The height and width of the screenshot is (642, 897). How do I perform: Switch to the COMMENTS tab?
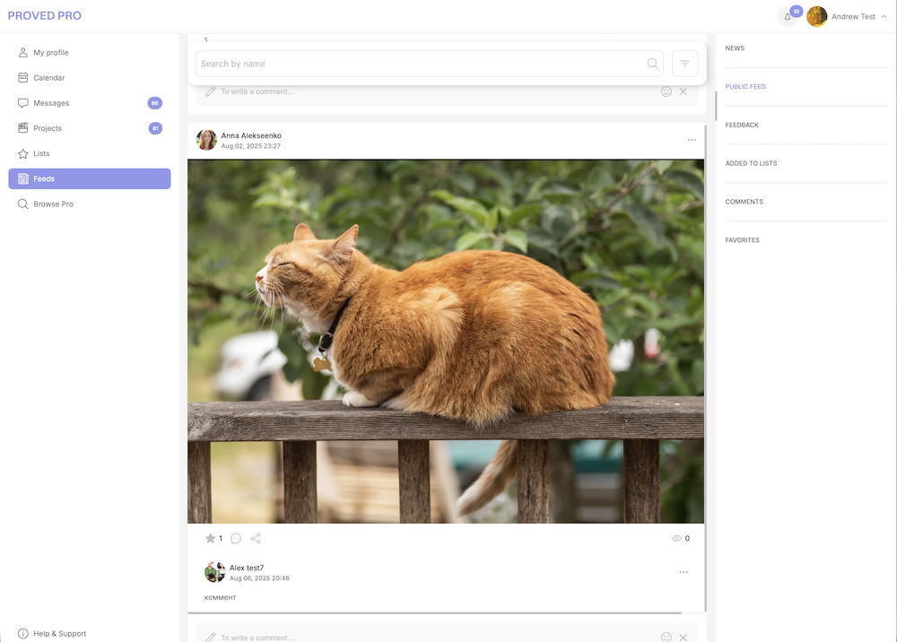coord(745,201)
